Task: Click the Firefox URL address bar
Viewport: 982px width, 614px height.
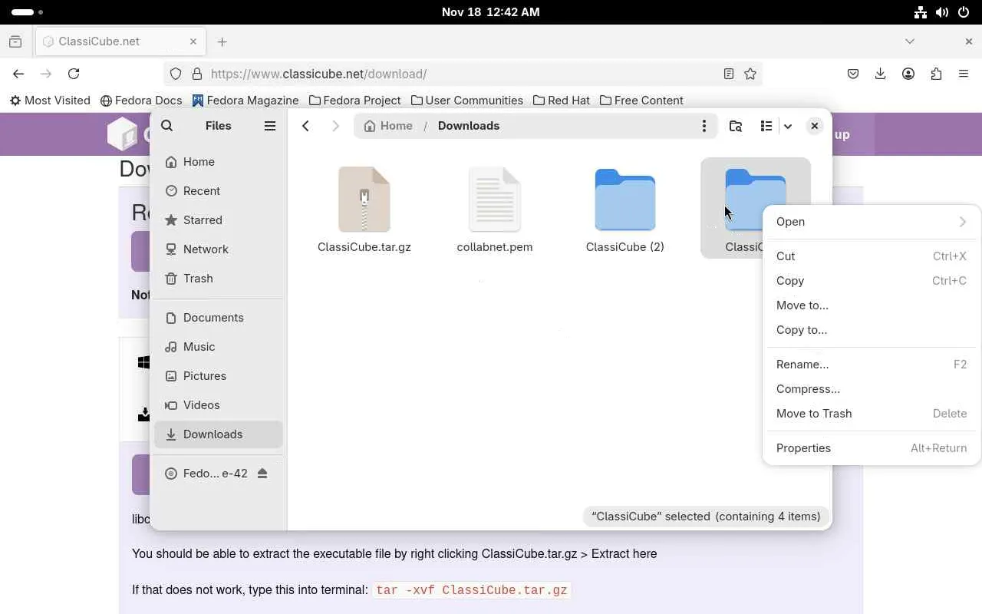Action: click(x=463, y=74)
